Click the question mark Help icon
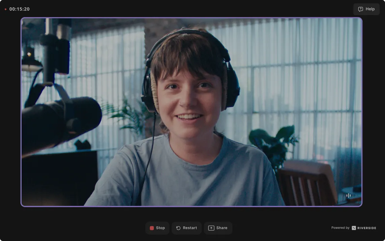This screenshot has height=241, width=385. [361, 9]
